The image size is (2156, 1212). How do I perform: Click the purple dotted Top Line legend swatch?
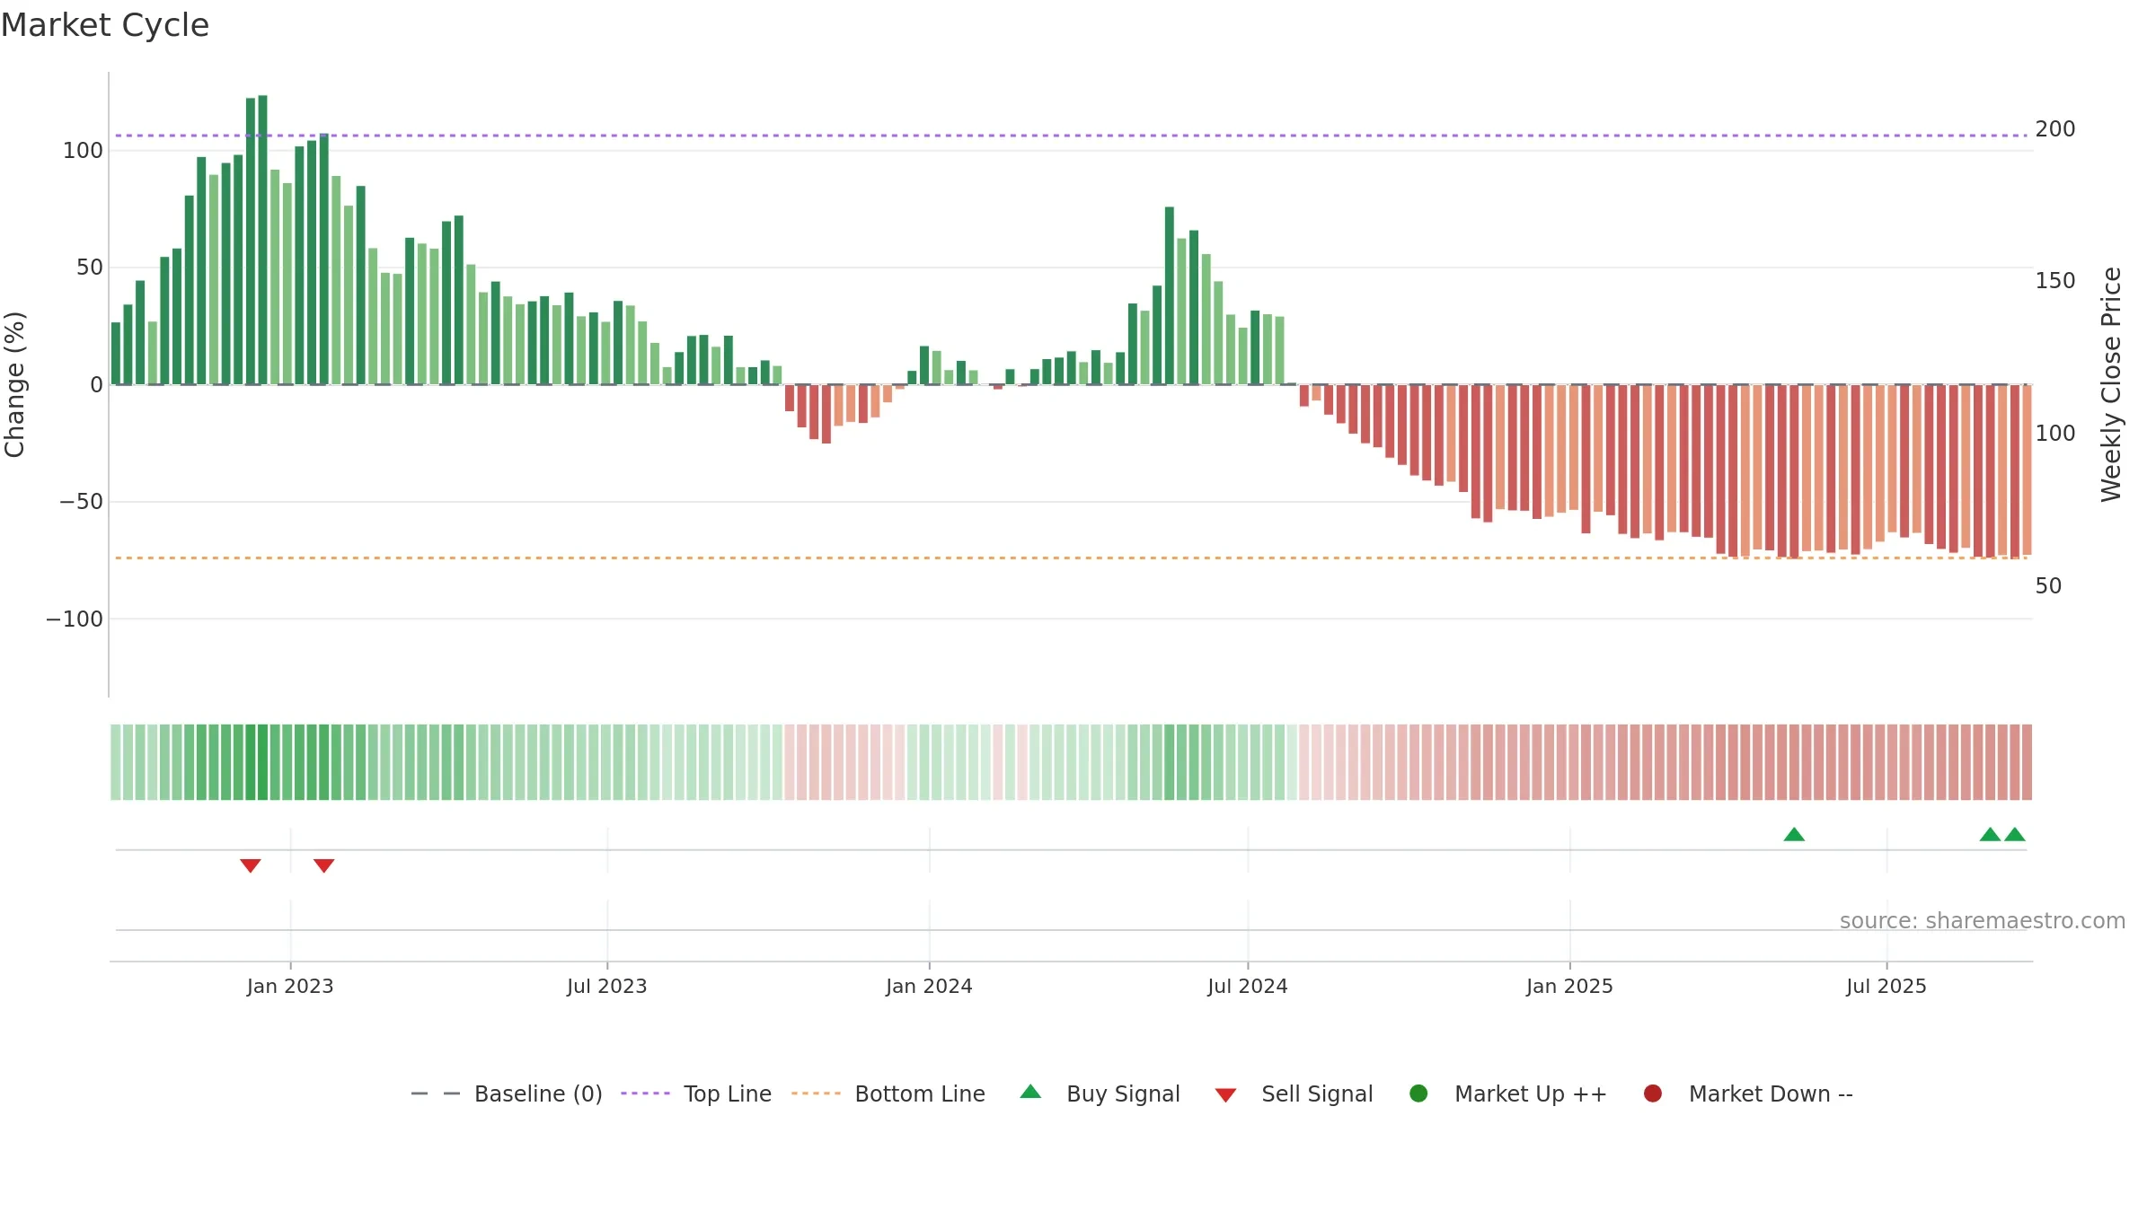click(645, 1093)
